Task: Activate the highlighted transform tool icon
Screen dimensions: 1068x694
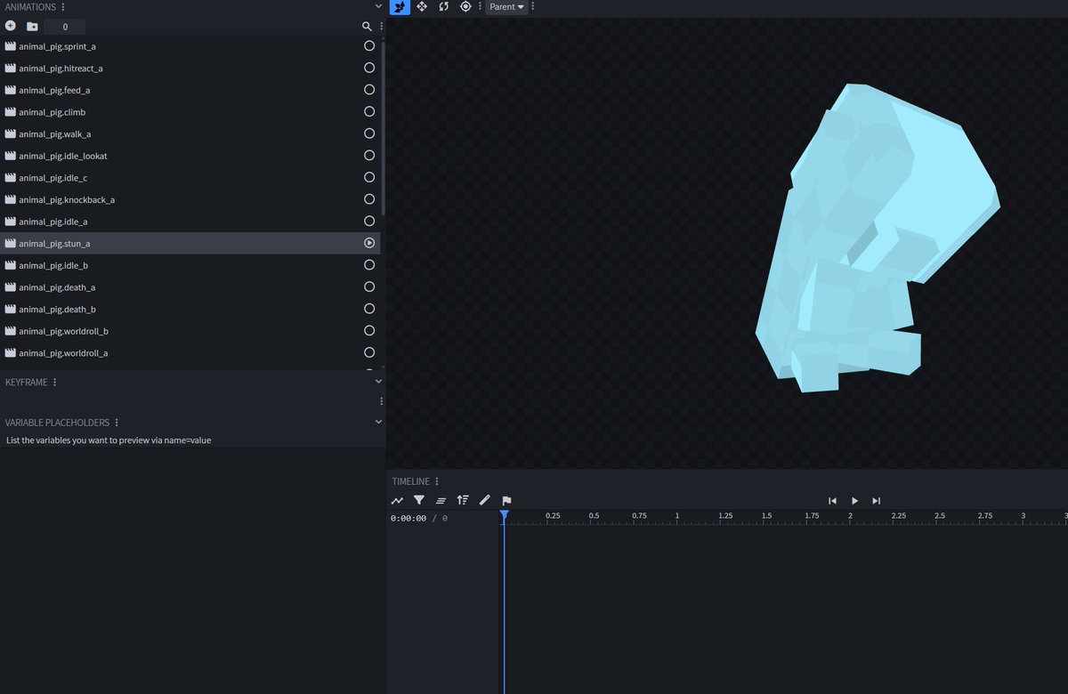Action: [400, 7]
